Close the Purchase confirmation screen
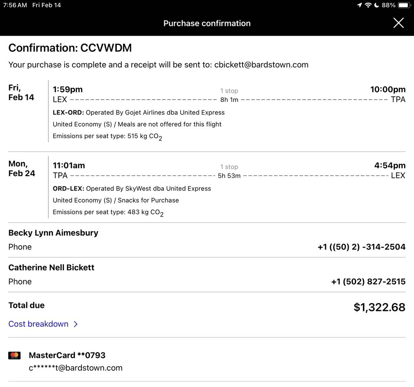This screenshot has height=387, width=414. coord(398,23)
